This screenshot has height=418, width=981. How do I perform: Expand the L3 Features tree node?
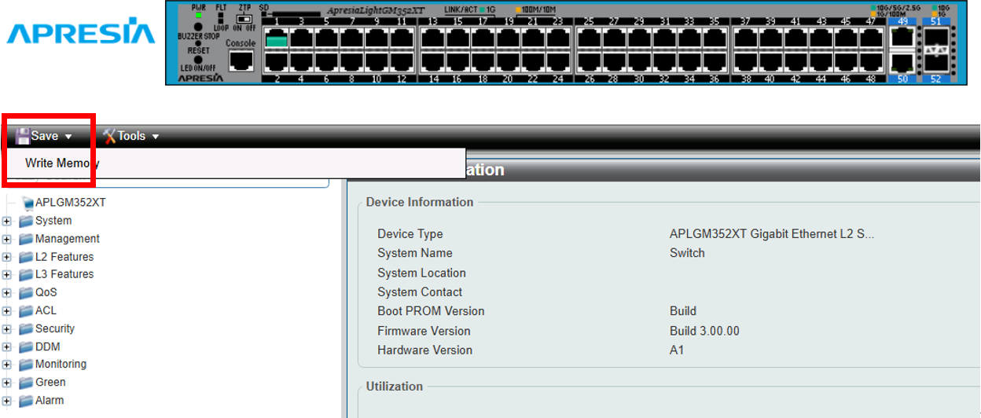(7, 275)
